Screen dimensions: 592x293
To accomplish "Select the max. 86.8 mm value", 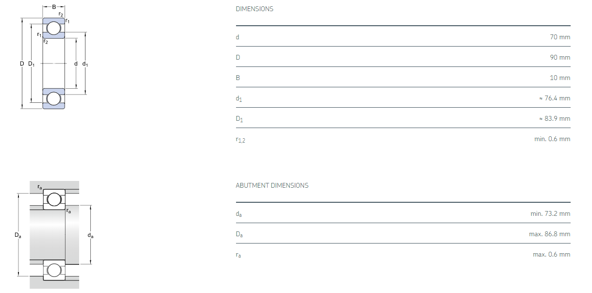I will tap(549, 234).
